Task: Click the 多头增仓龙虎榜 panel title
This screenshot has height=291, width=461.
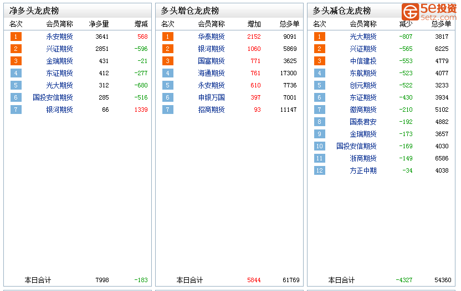Action: point(190,11)
